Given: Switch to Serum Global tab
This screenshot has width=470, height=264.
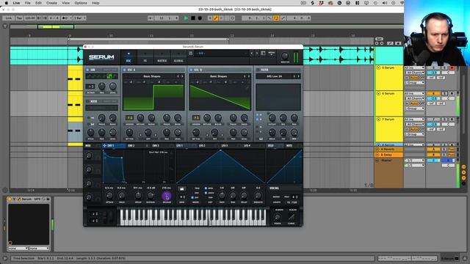Looking at the screenshot, I should (x=178, y=57).
